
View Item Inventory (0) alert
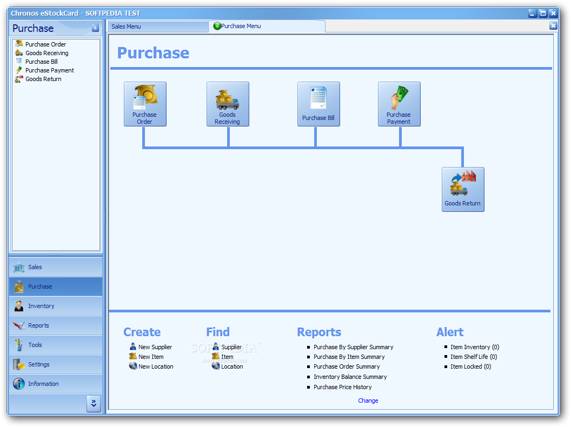(475, 348)
